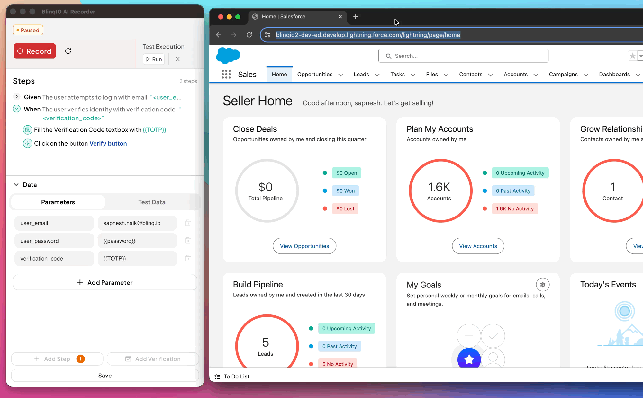This screenshot has width=643, height=398.
Task: Reload the Salesforce browser page
Action: [x=249, y=35]
